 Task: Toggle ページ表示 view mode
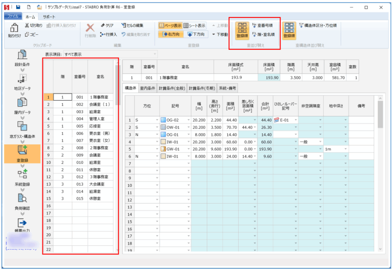[x=170, y=26]
